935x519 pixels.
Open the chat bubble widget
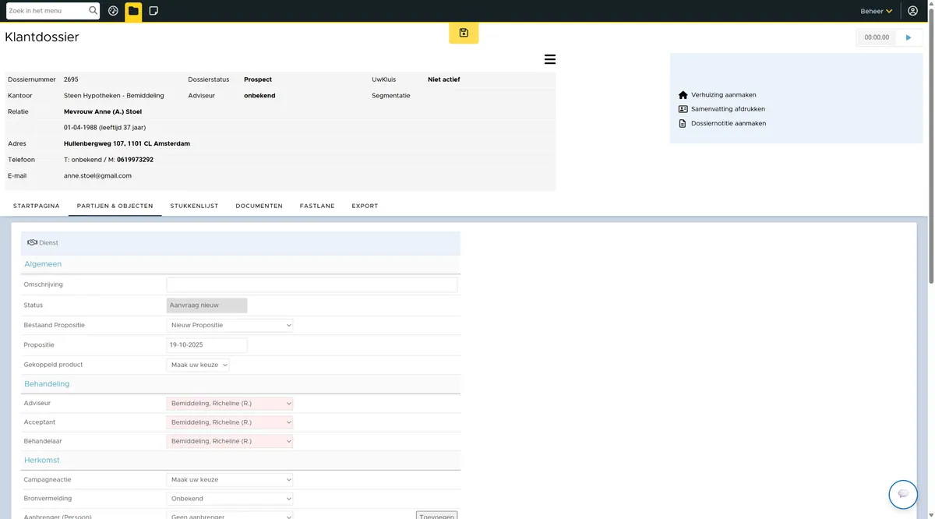[x=903, y=494]
